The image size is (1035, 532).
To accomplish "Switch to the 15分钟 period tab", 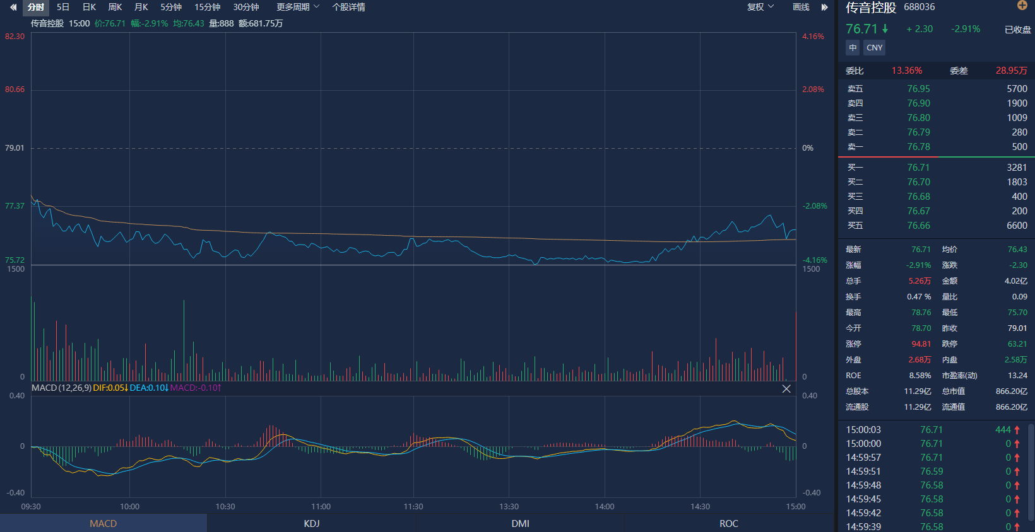I will [207, 7].
